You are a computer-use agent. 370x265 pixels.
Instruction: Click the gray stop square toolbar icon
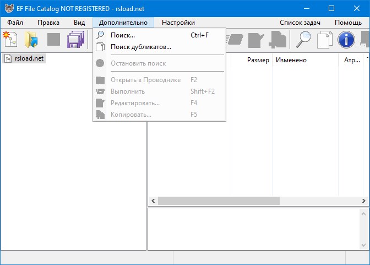(x=53, y=40)
